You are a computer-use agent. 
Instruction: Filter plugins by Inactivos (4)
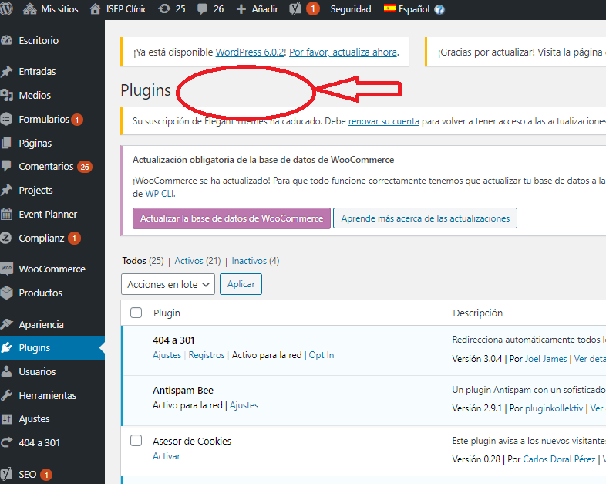(x=255, y=261)
